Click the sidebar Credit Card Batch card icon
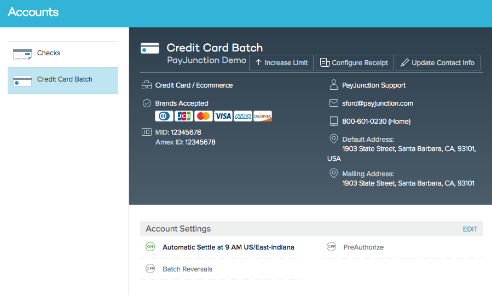The width and height of the screenshot is (492, 295). tap(22, 81)
